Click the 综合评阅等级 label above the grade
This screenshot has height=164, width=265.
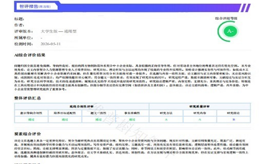[x=226, y=18]
